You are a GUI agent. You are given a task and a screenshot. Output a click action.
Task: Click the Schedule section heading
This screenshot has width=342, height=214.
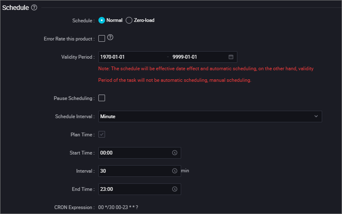tap(15, 7)
